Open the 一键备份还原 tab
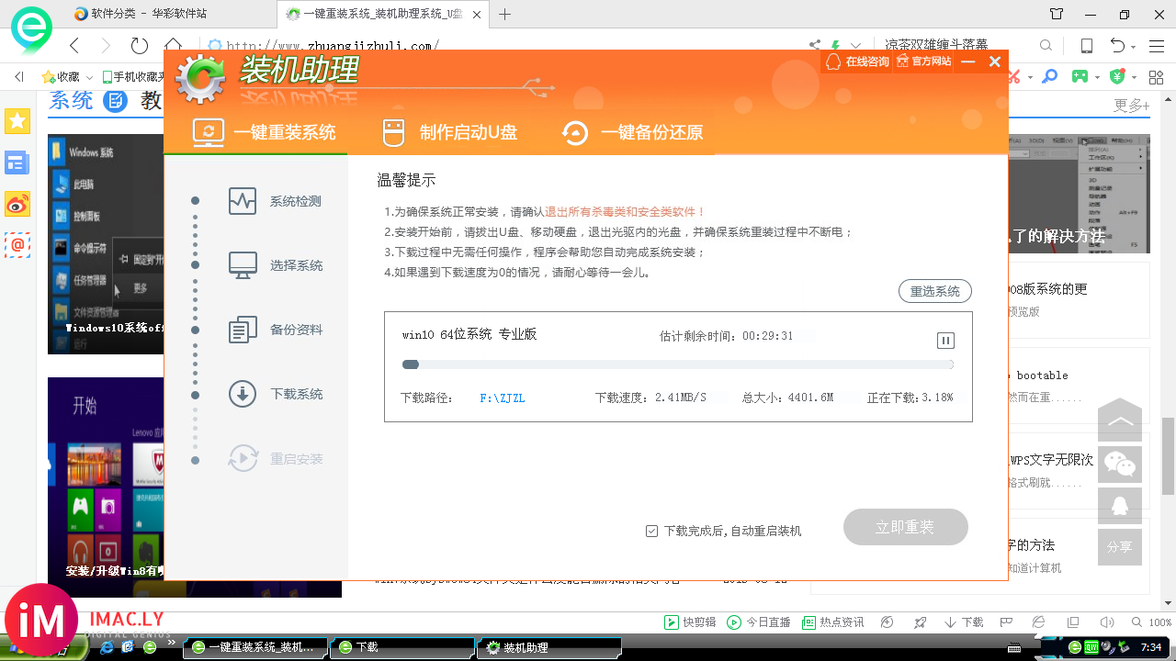The image size is (1176, 661). point(632,132)
